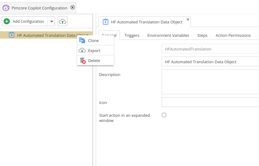Choose Clone from the context menu
Viewport: 259px width, 166px height.
point(95,40)
